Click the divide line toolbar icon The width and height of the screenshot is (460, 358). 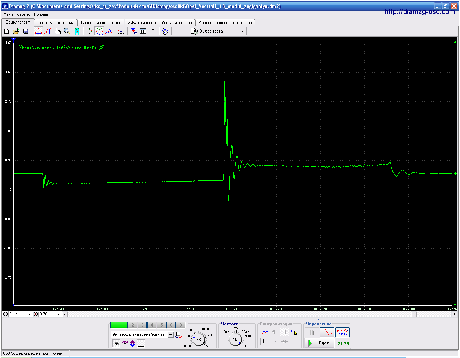pos(153,31)
